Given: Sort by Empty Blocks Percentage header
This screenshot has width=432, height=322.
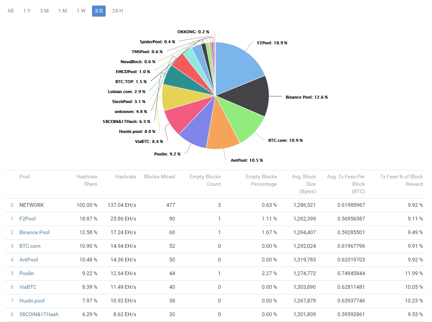Looking at the screenshot, I should 261,180.
